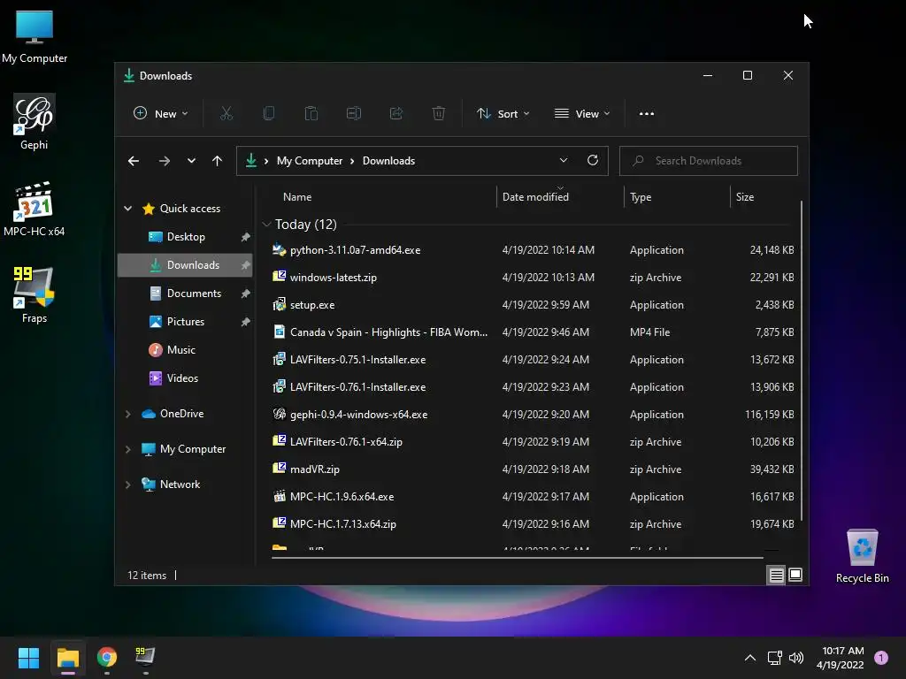
Task: Select gephi-0.9.4-windows-x64.exe file
Action: tap(532, 415)
